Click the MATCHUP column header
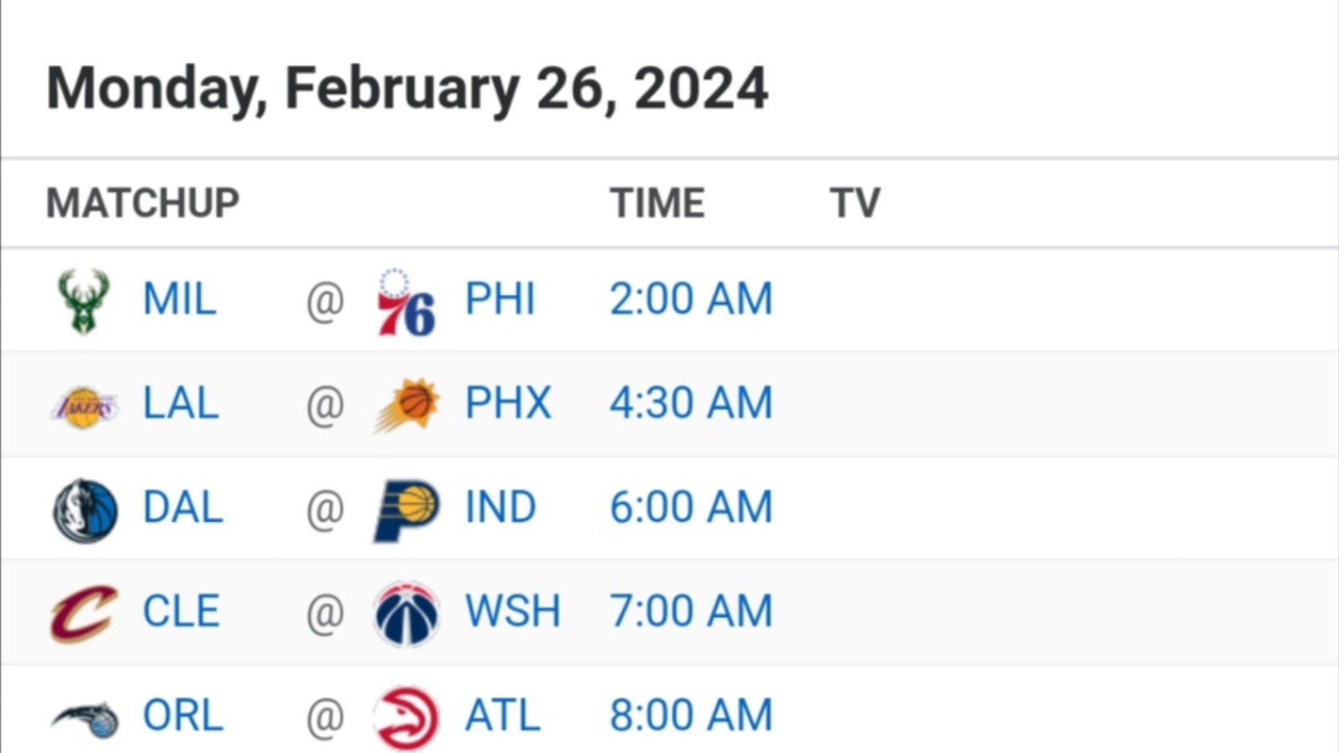Viewport: 1339px width, 753px height. tap(143, 203)
